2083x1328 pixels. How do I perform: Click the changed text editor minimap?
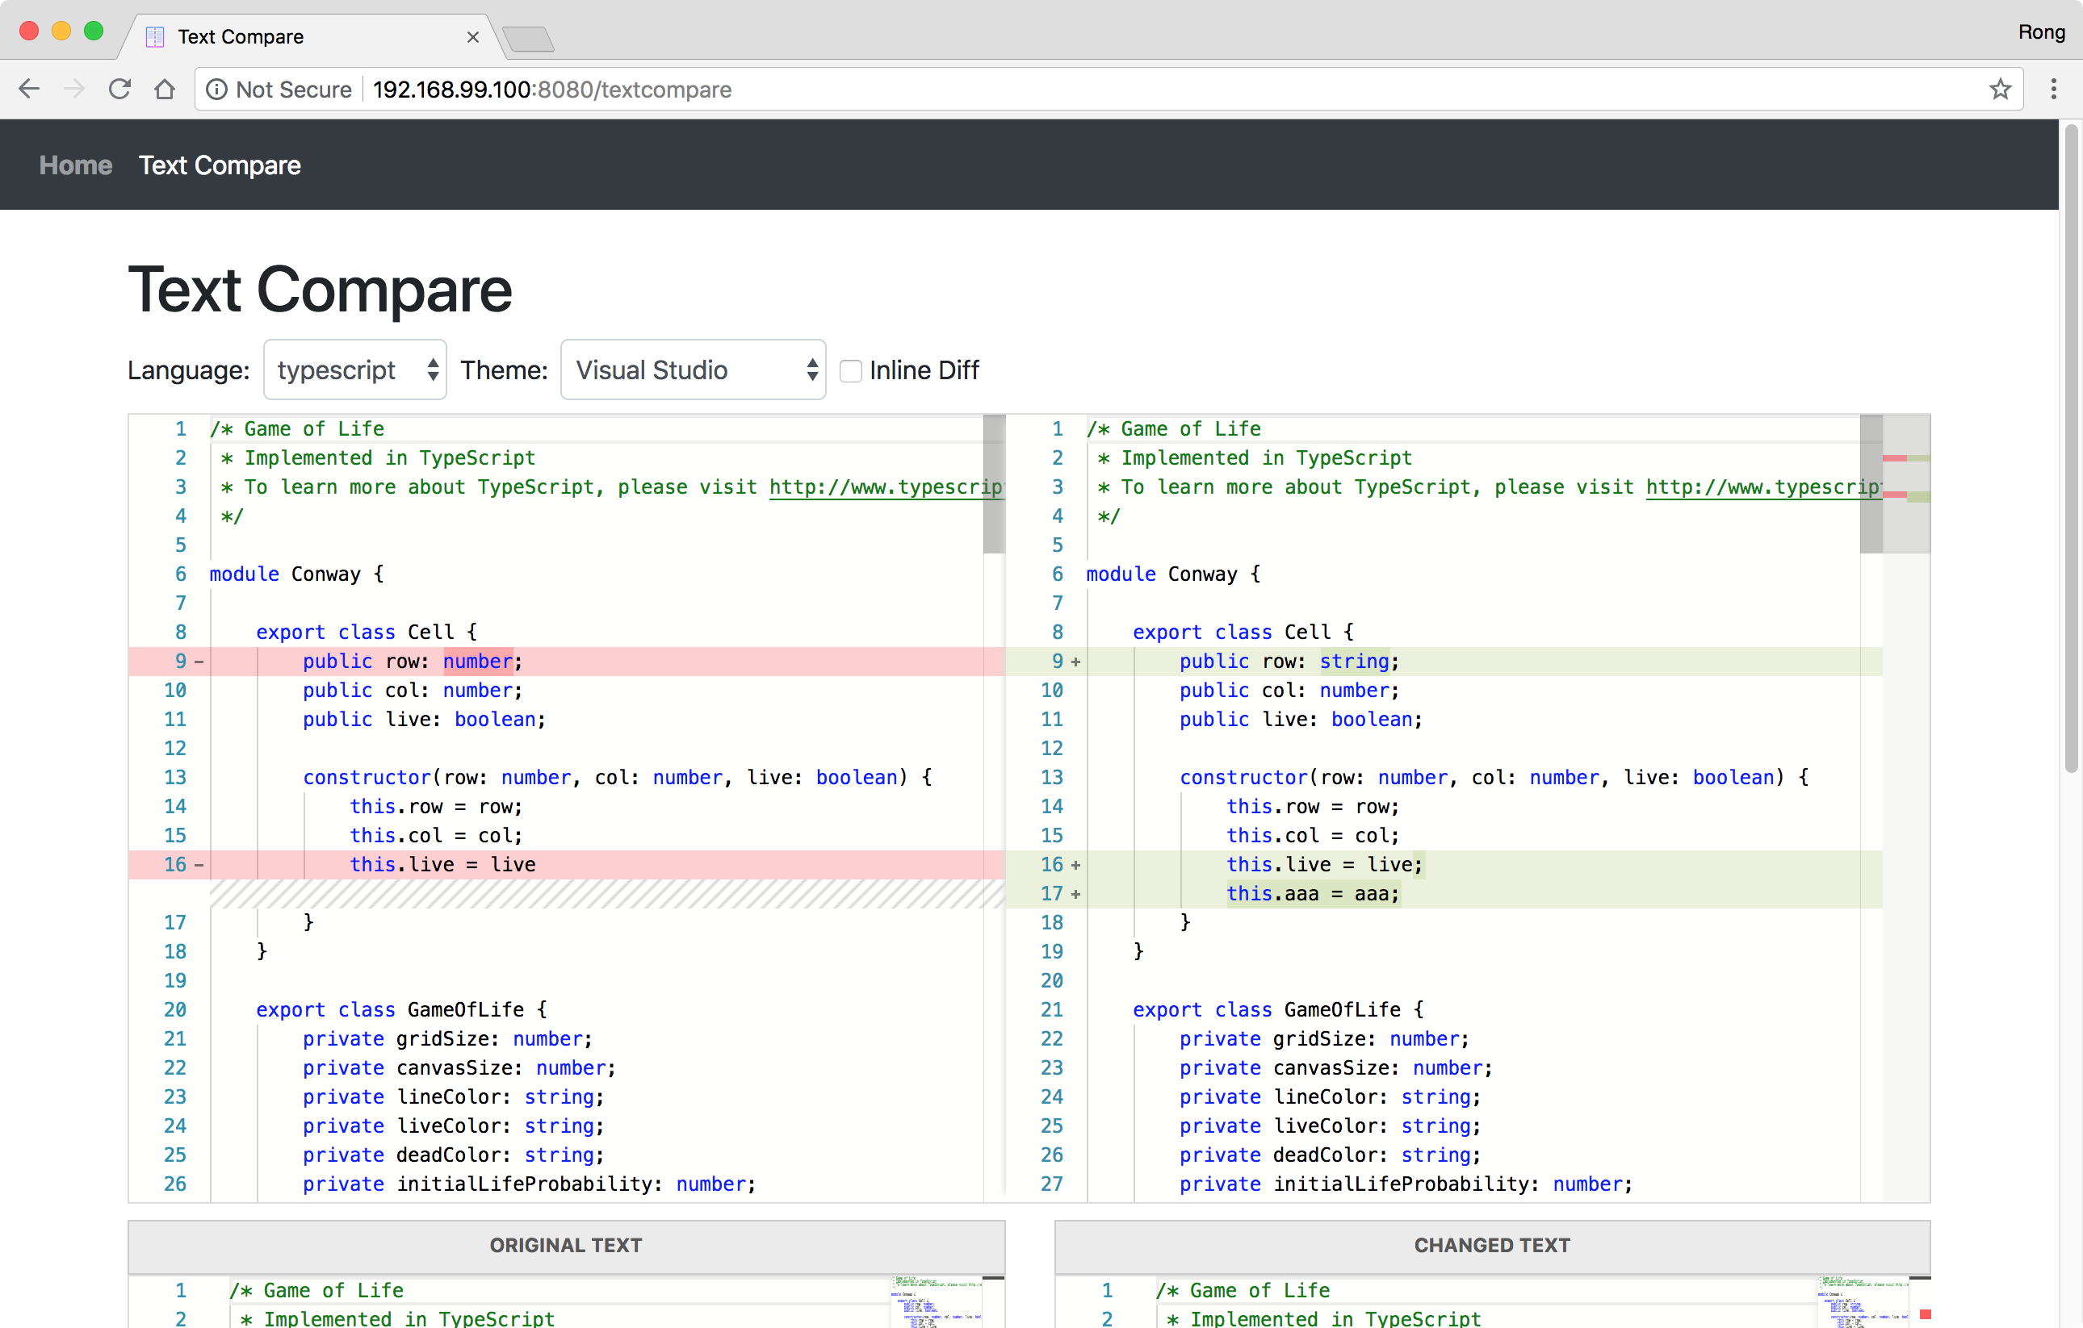[1863, 1302]
